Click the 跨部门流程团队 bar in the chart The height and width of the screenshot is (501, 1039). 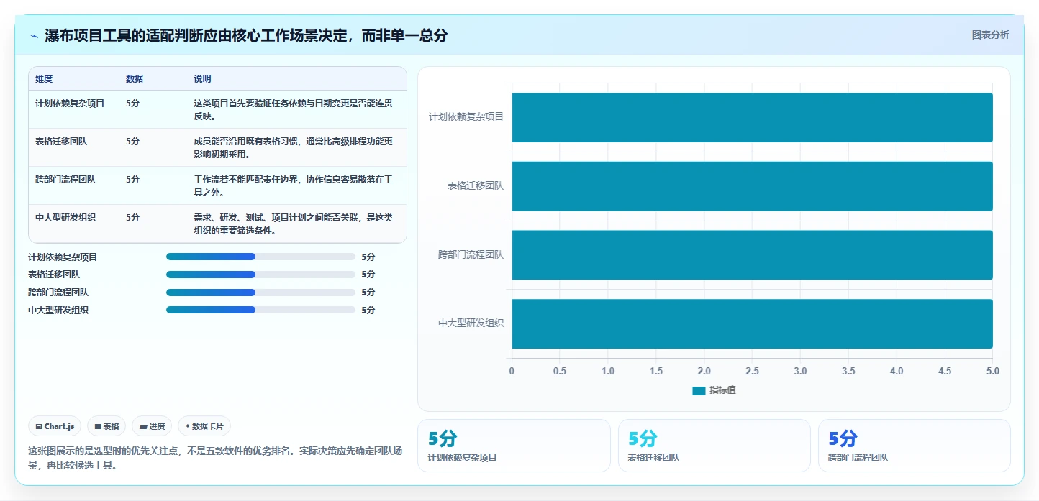tap(752, 254)
